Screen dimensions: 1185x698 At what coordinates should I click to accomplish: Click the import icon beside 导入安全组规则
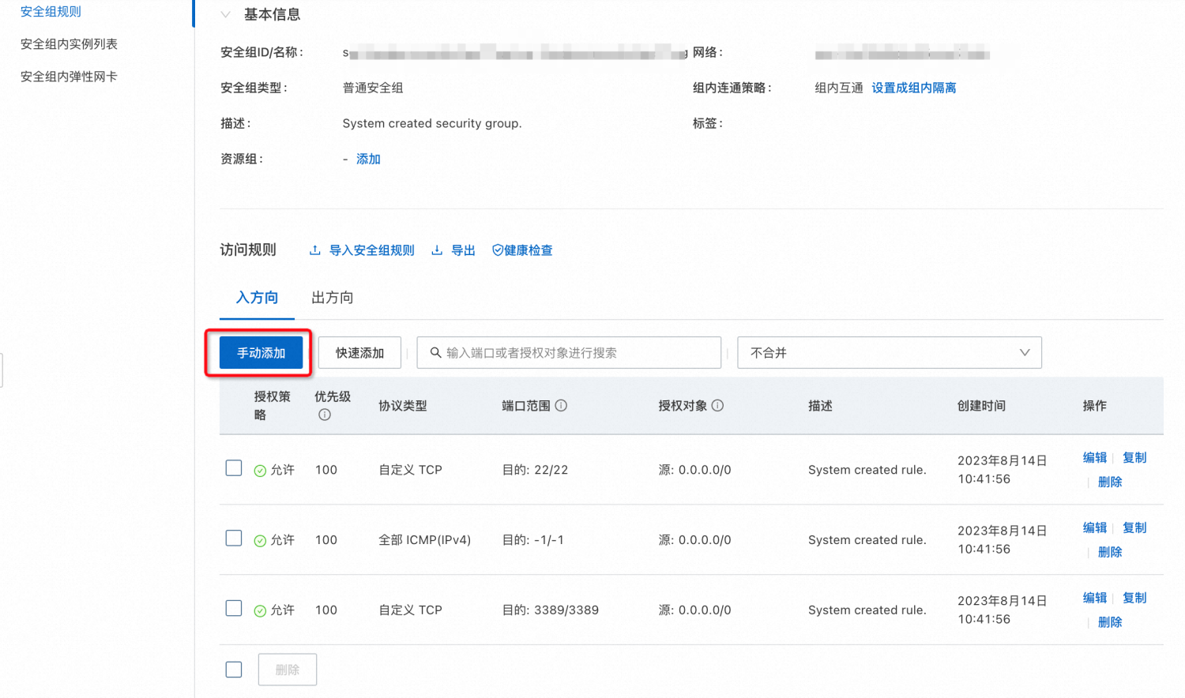coord(315,250)
